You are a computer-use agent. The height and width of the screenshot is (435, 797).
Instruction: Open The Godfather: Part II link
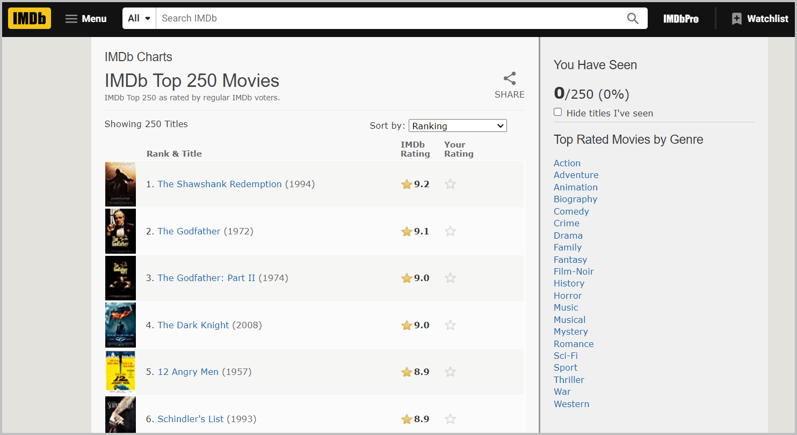(x=206, y=278)
